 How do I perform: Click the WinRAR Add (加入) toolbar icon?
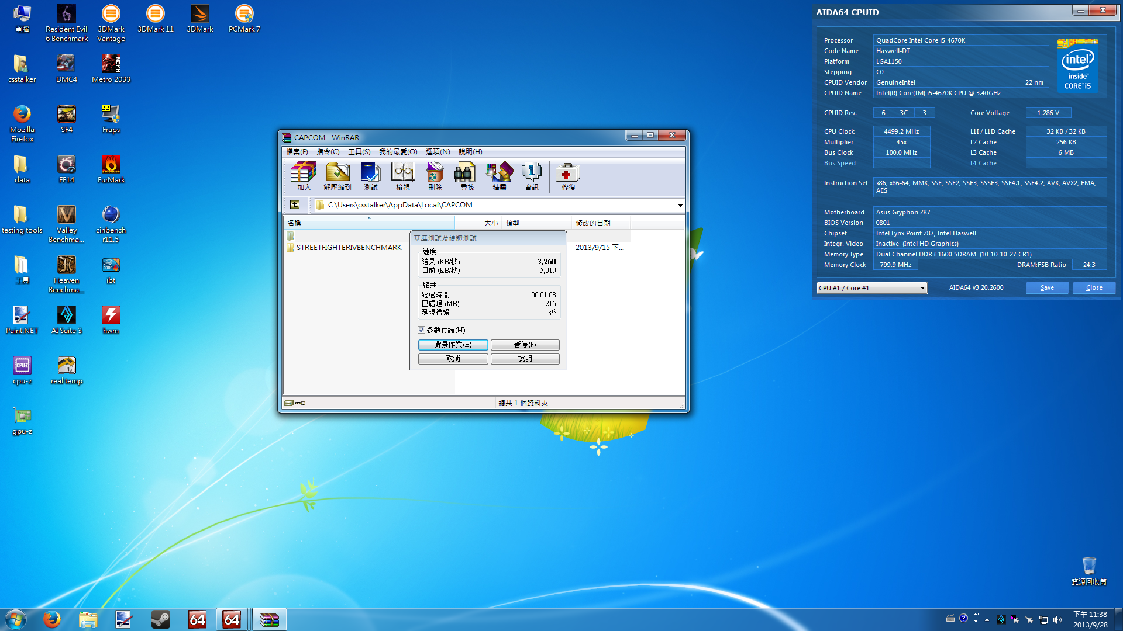[304, 176]
